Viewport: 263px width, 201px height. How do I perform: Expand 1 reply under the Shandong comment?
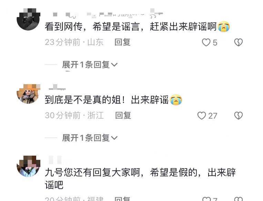point(90,65)
